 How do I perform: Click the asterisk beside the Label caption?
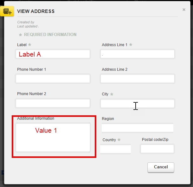29,45
